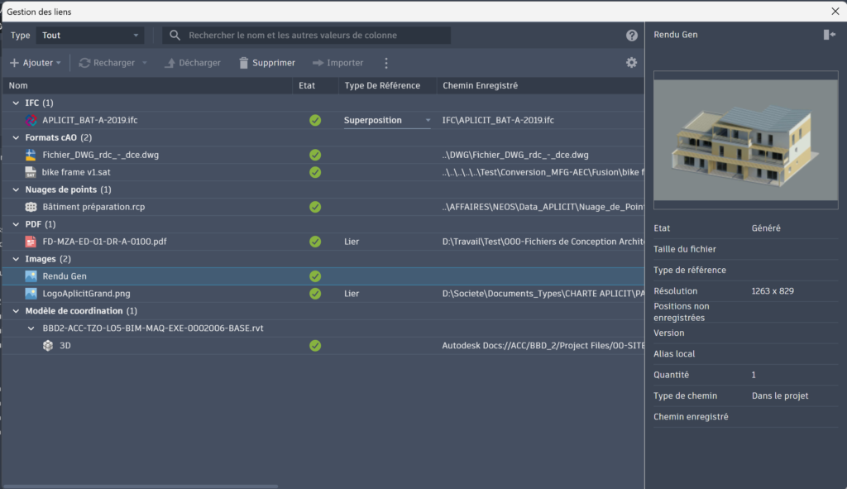Open the Recharger dropdown arrow
847x489 pixels.
pyautogui.click(x=145, y=63)
